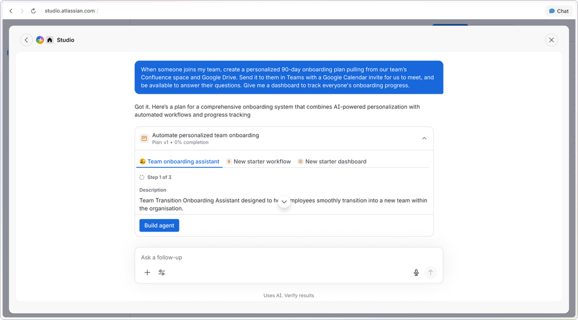Close the Studio dialog
The width and height of the screenshot is (578, 320).
(x=551, y=40)
